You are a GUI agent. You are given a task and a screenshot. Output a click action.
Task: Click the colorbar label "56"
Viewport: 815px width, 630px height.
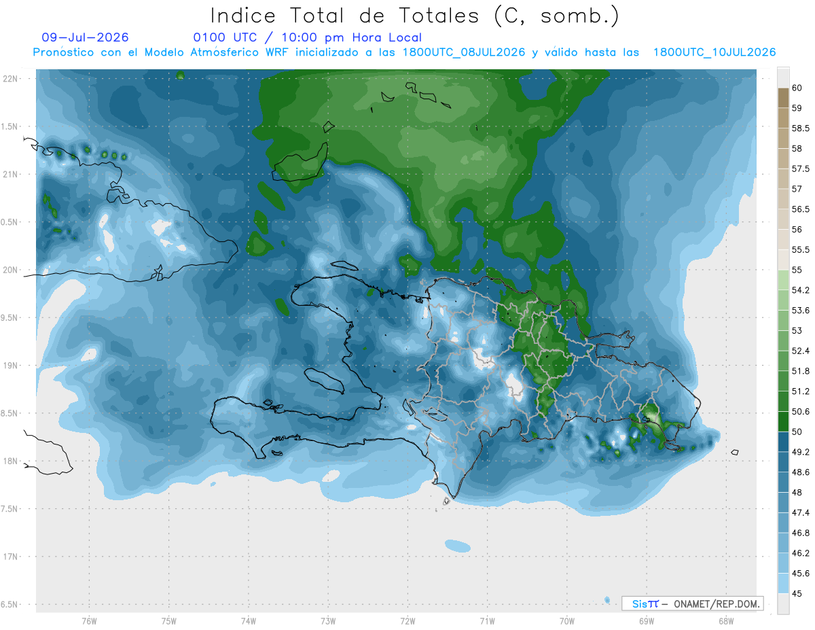797,230
